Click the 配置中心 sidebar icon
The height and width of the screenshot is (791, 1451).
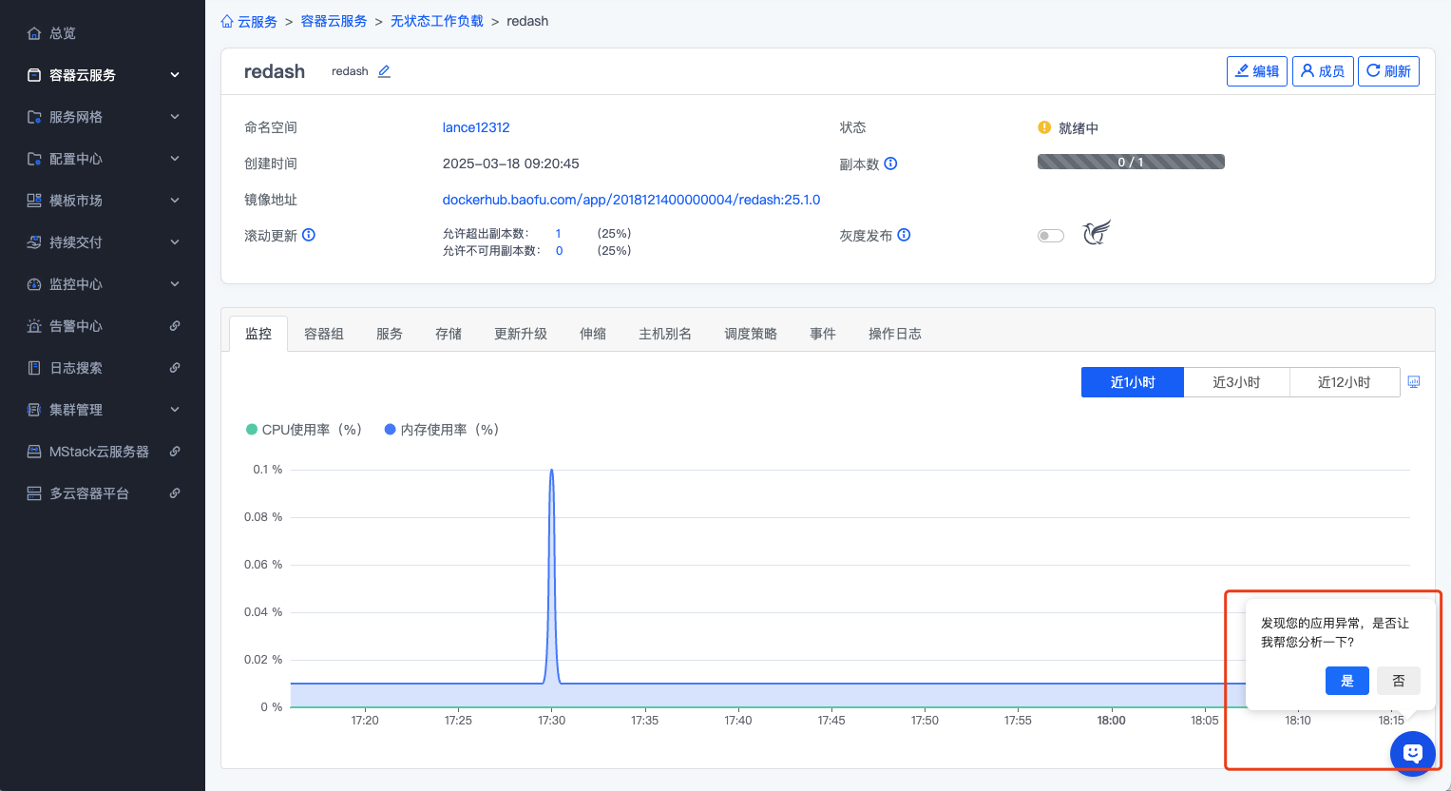click(34, 159)
